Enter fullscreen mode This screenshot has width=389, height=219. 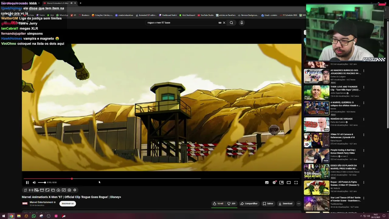click(x=296, y=182)
